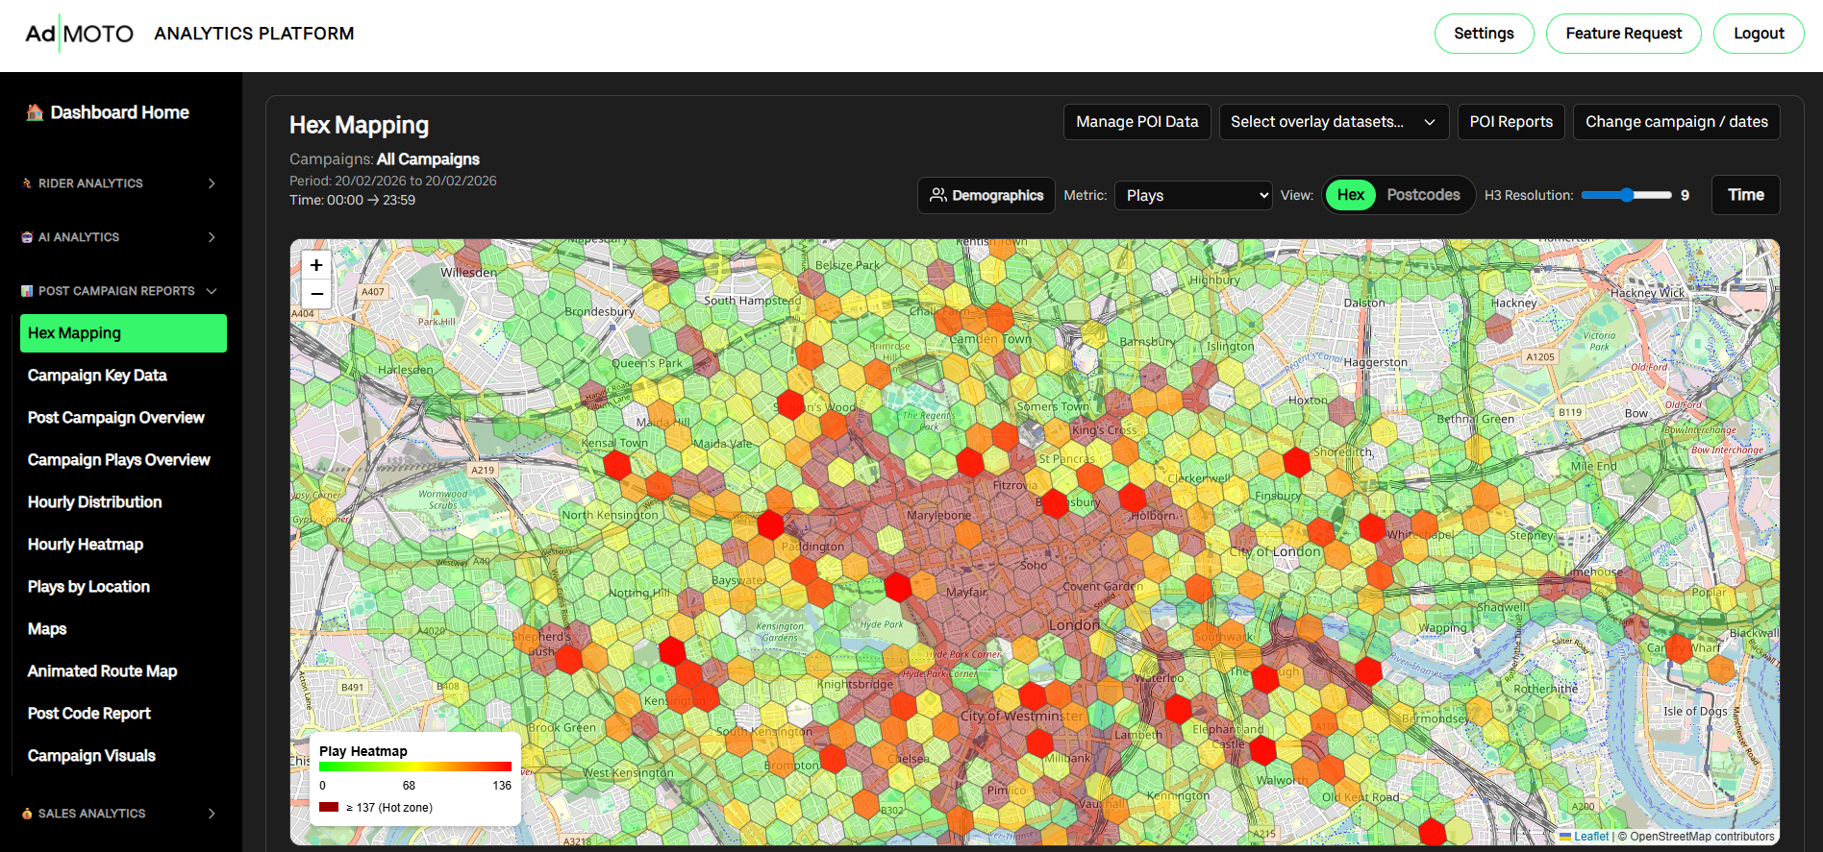
Task: Click the Dashboard Home house icon
Action: click(x=35, y=112)
